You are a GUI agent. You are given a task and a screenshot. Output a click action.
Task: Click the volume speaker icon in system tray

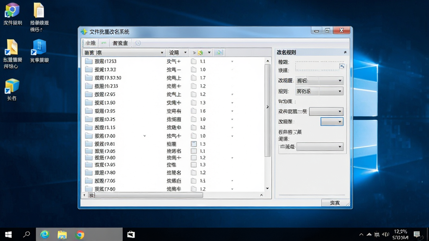[x=385, y=234]
